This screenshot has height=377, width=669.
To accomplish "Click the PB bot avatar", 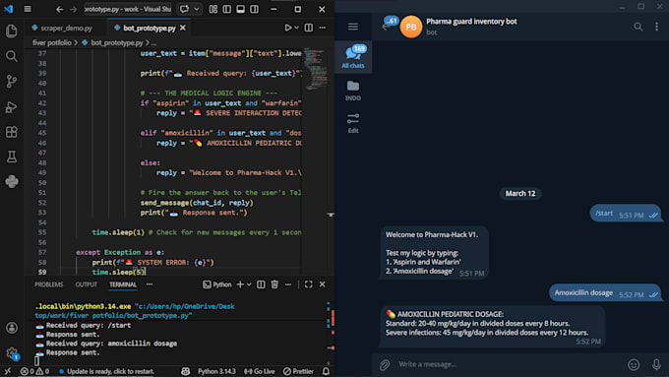I will (x=411, y=27).
